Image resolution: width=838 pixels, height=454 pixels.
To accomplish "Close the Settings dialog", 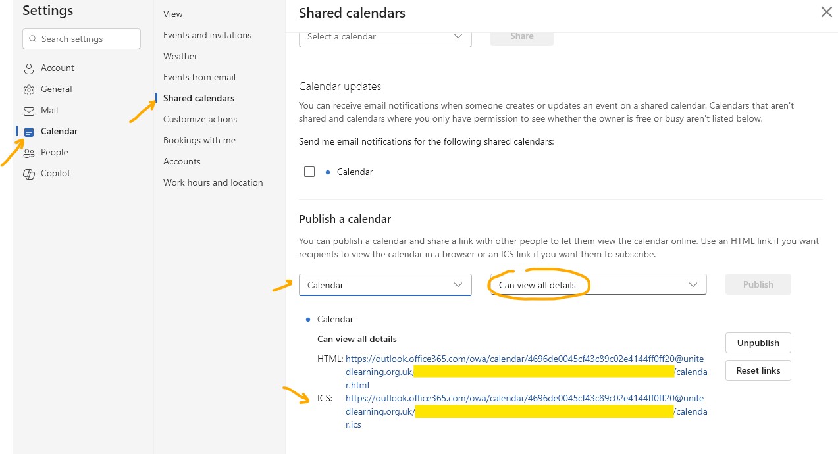I will pos(826,12).
